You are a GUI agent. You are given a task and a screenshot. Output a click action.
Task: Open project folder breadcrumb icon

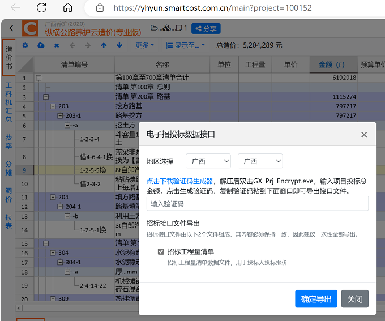point(154,28)
